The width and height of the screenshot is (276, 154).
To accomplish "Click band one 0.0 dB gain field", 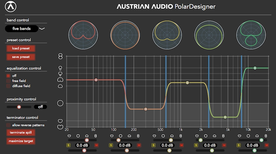I will tap(82, 145).
